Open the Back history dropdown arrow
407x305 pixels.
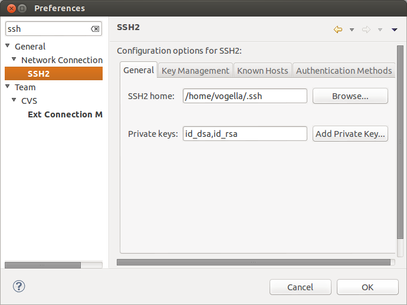(352, 29)
